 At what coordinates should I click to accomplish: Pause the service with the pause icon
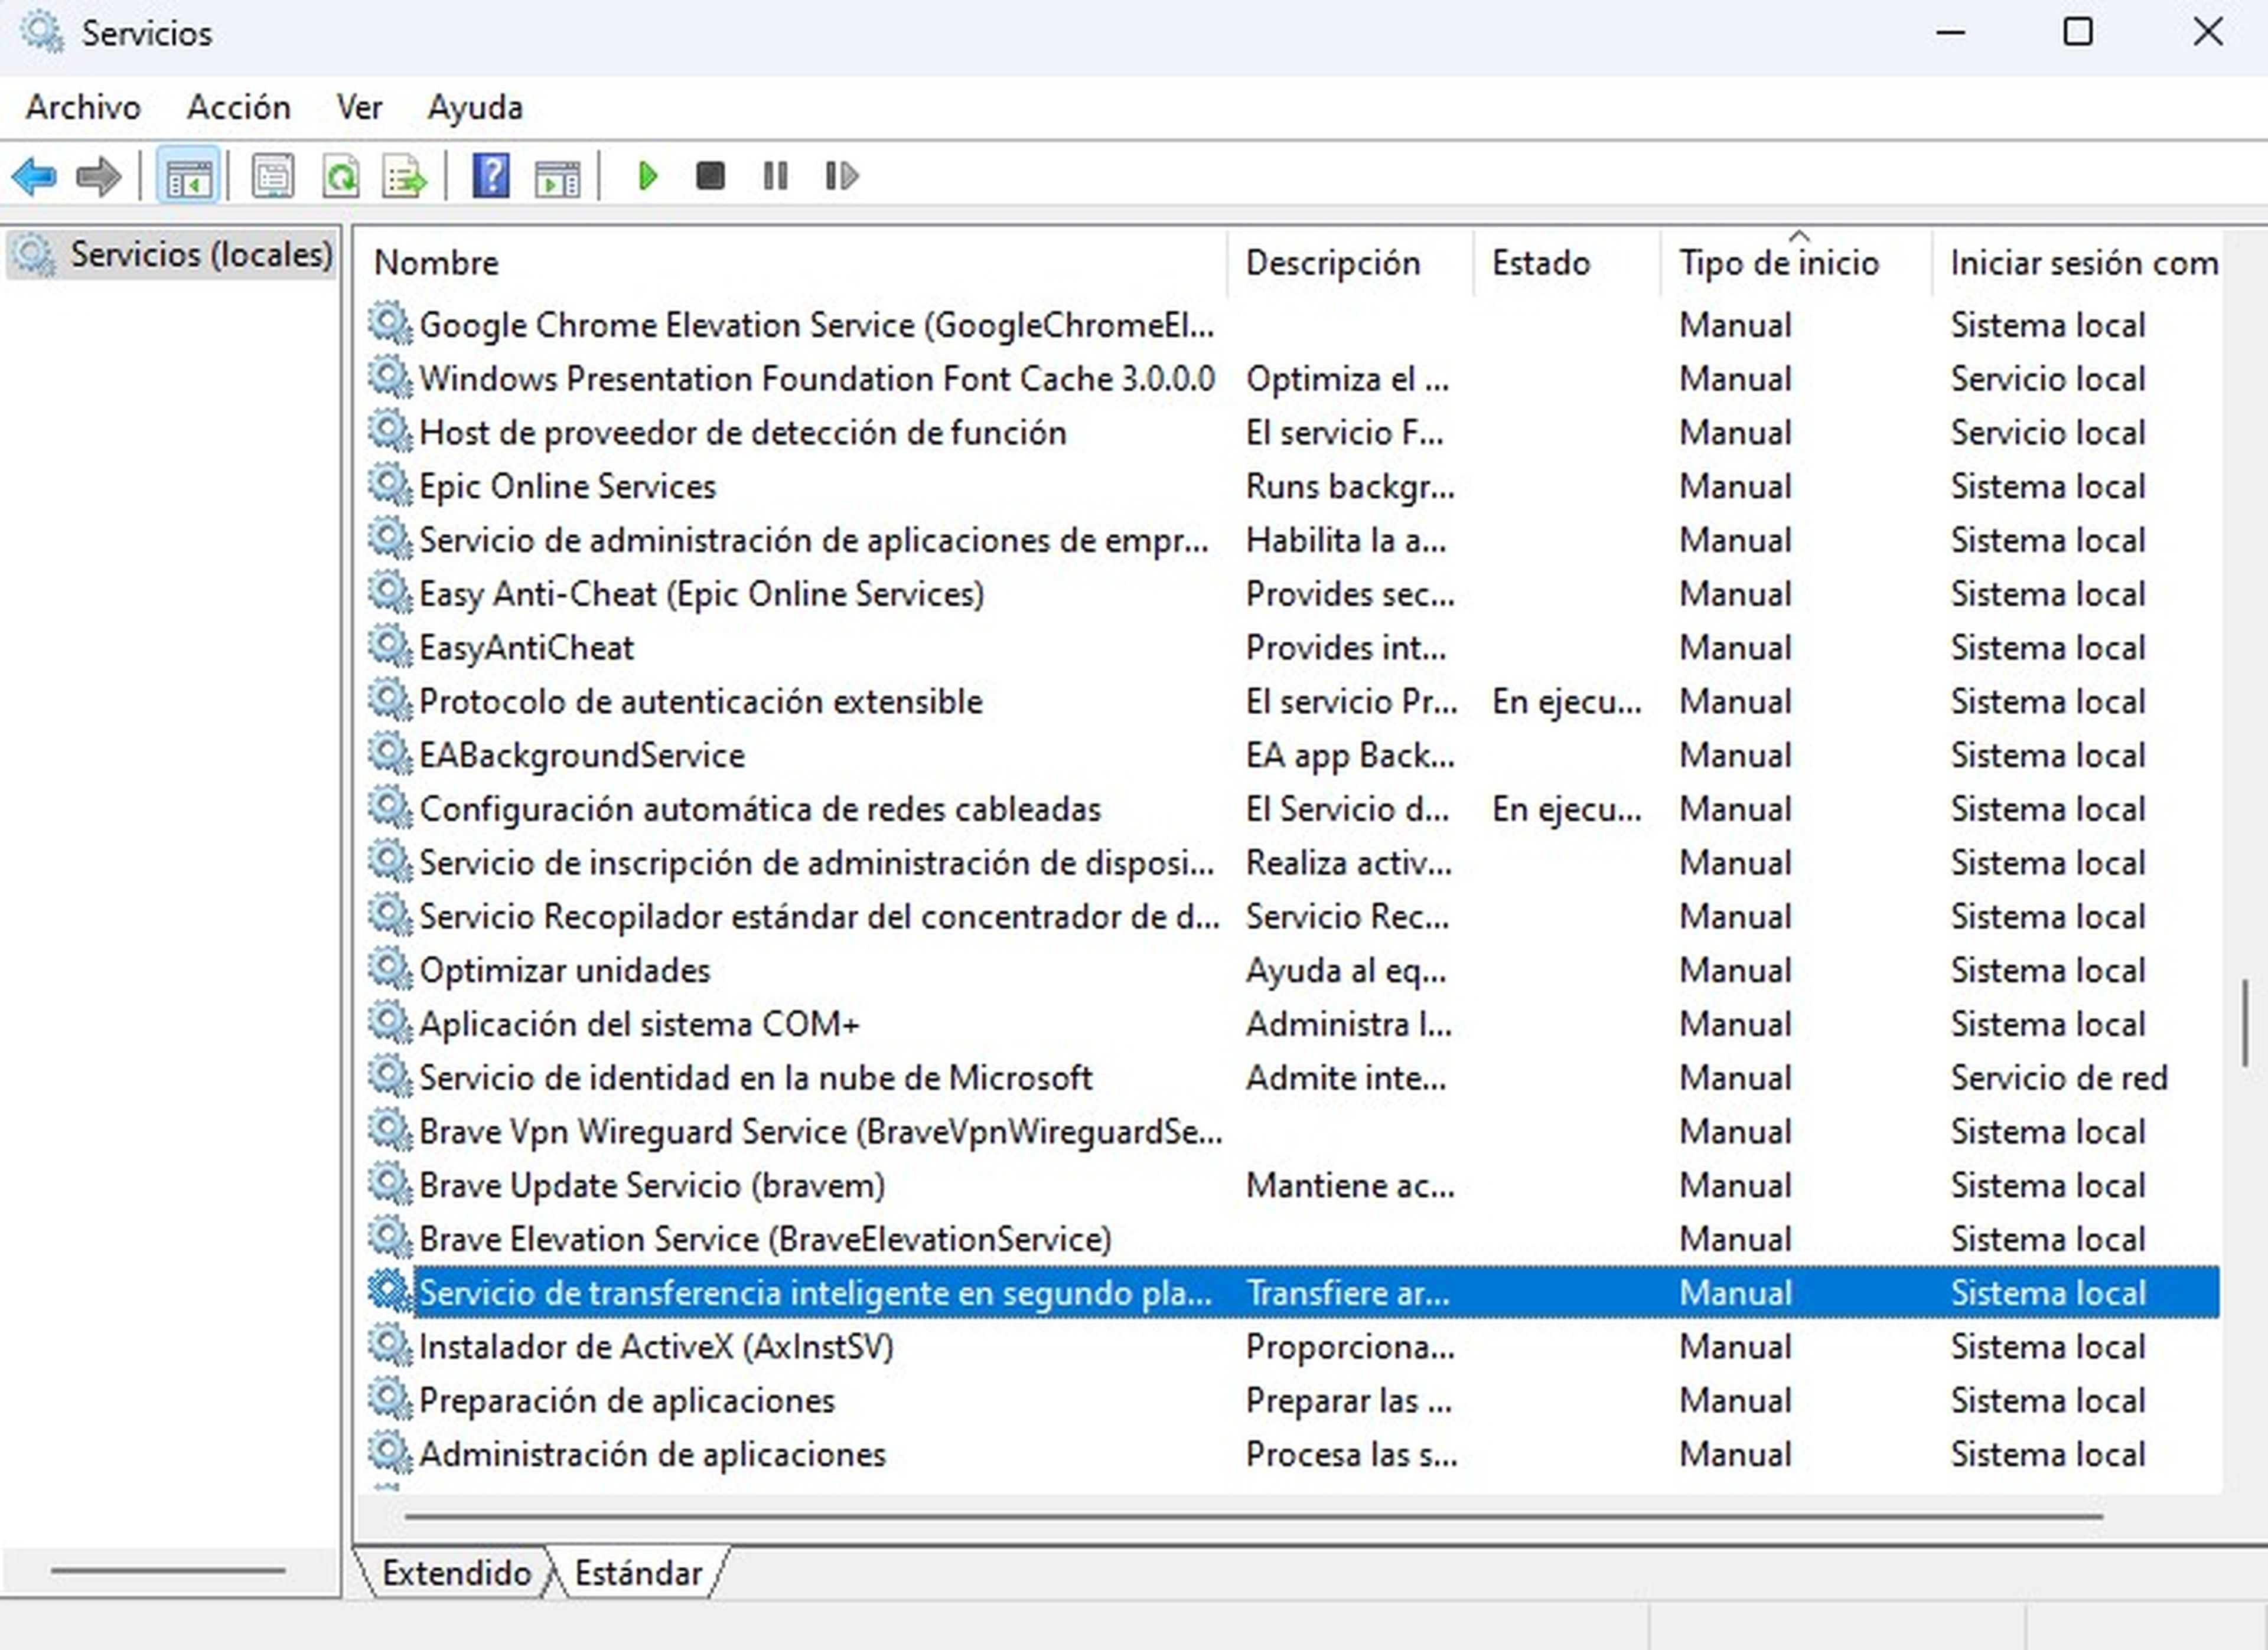pos(775,177)
